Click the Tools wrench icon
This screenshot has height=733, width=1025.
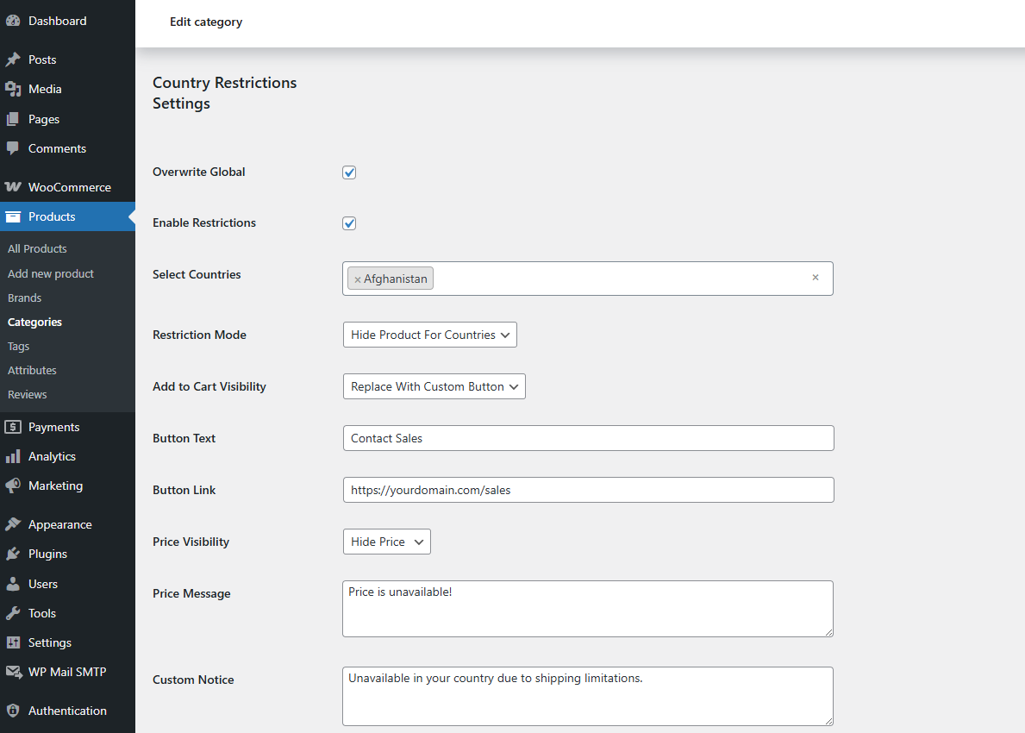tap(13, 613)
